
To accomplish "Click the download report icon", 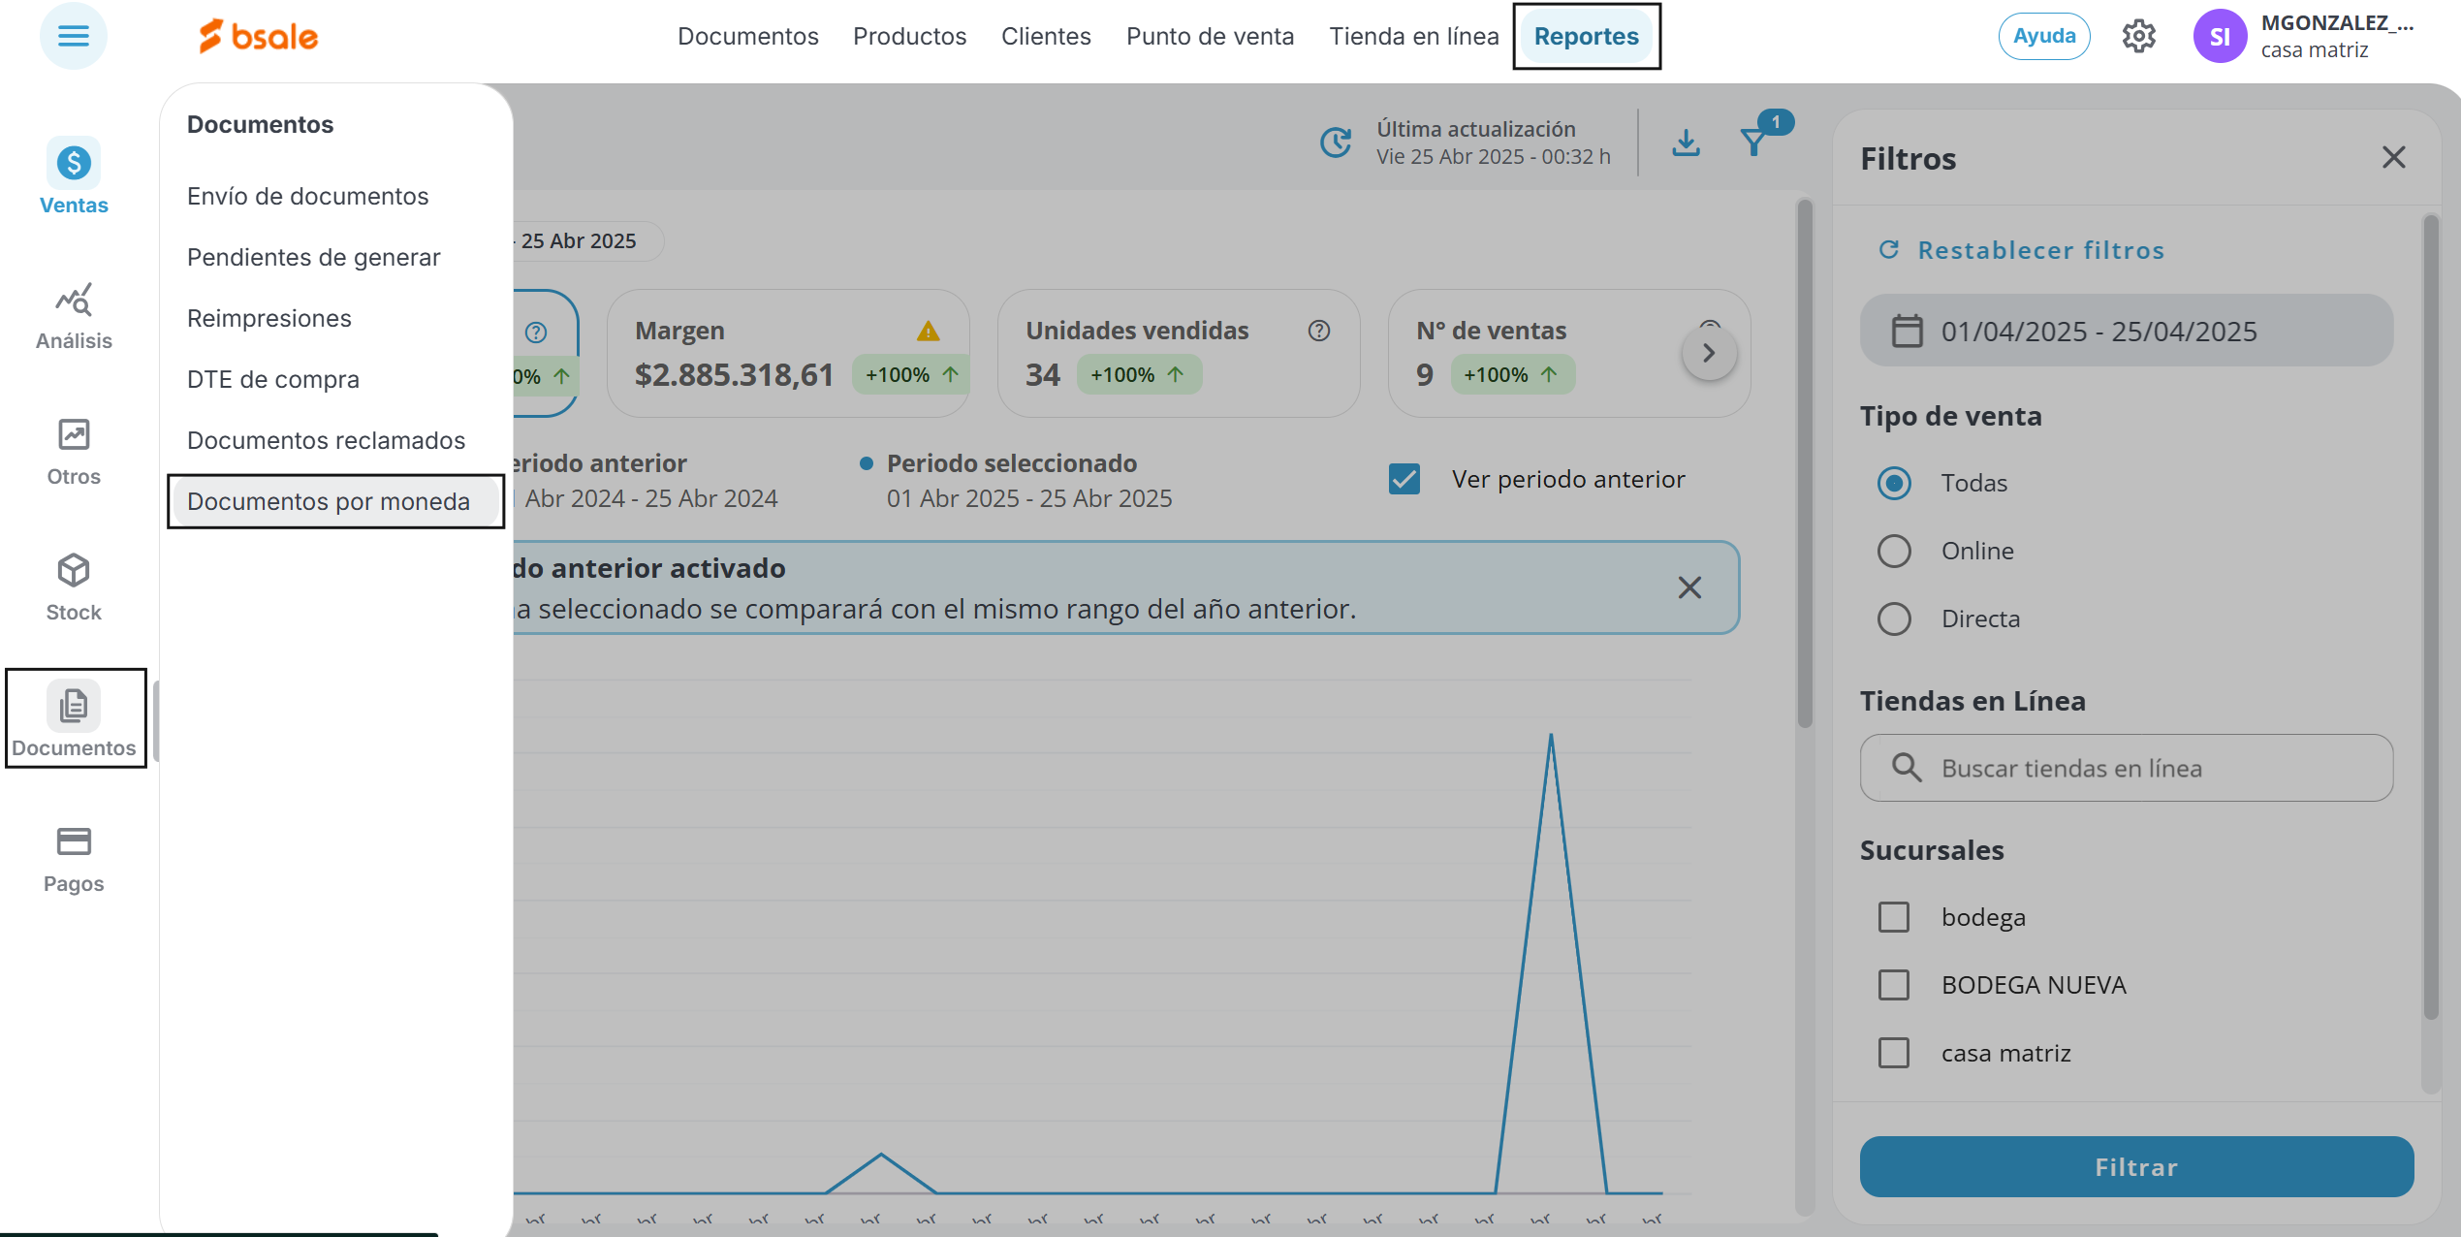I will [x=1686, y=143].
